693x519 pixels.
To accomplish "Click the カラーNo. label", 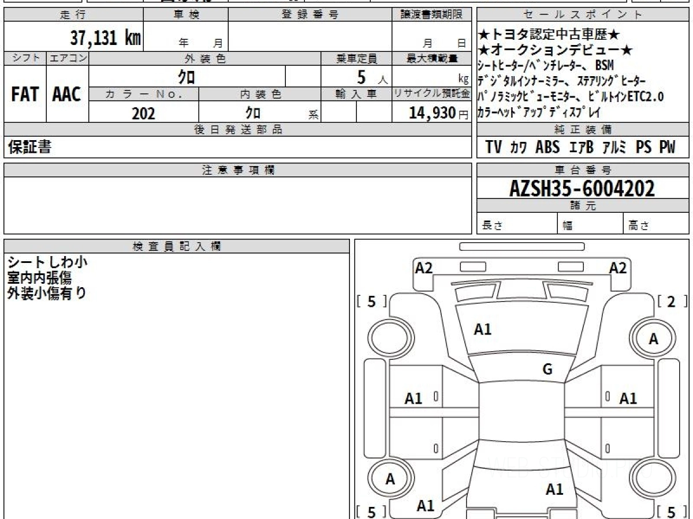I will (144, 95).
